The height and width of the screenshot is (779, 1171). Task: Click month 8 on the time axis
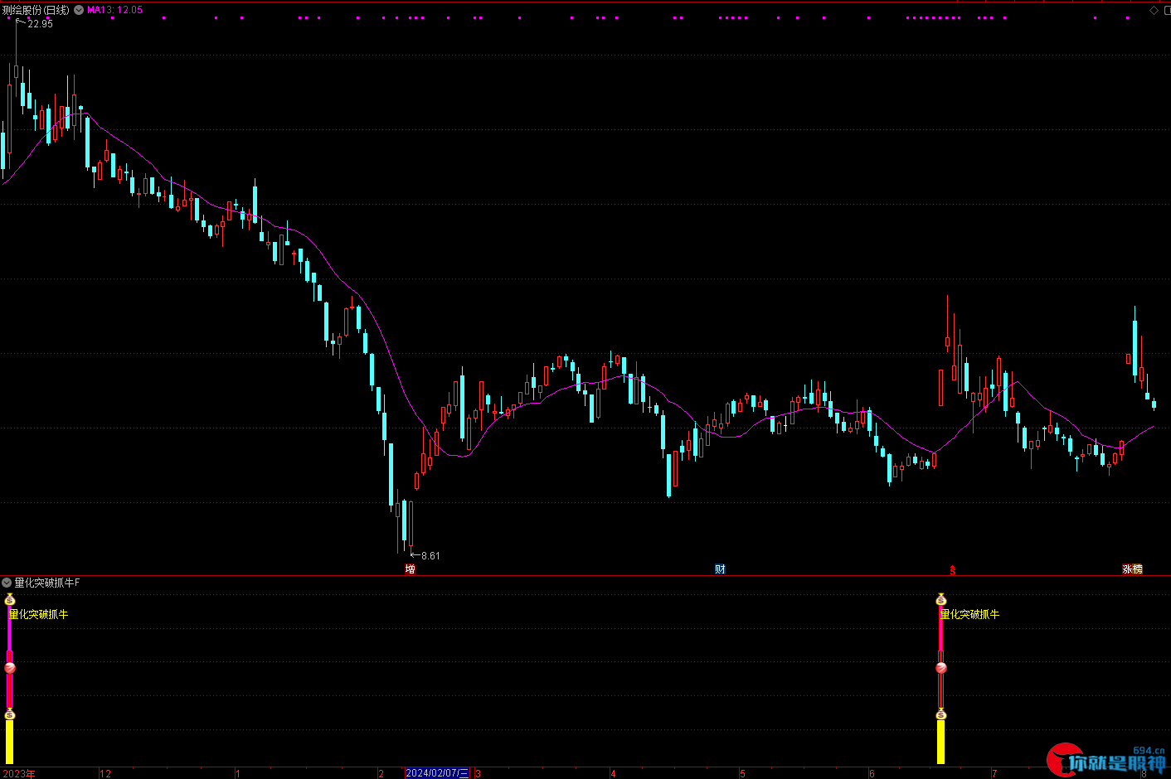[x=1144, y=773]
